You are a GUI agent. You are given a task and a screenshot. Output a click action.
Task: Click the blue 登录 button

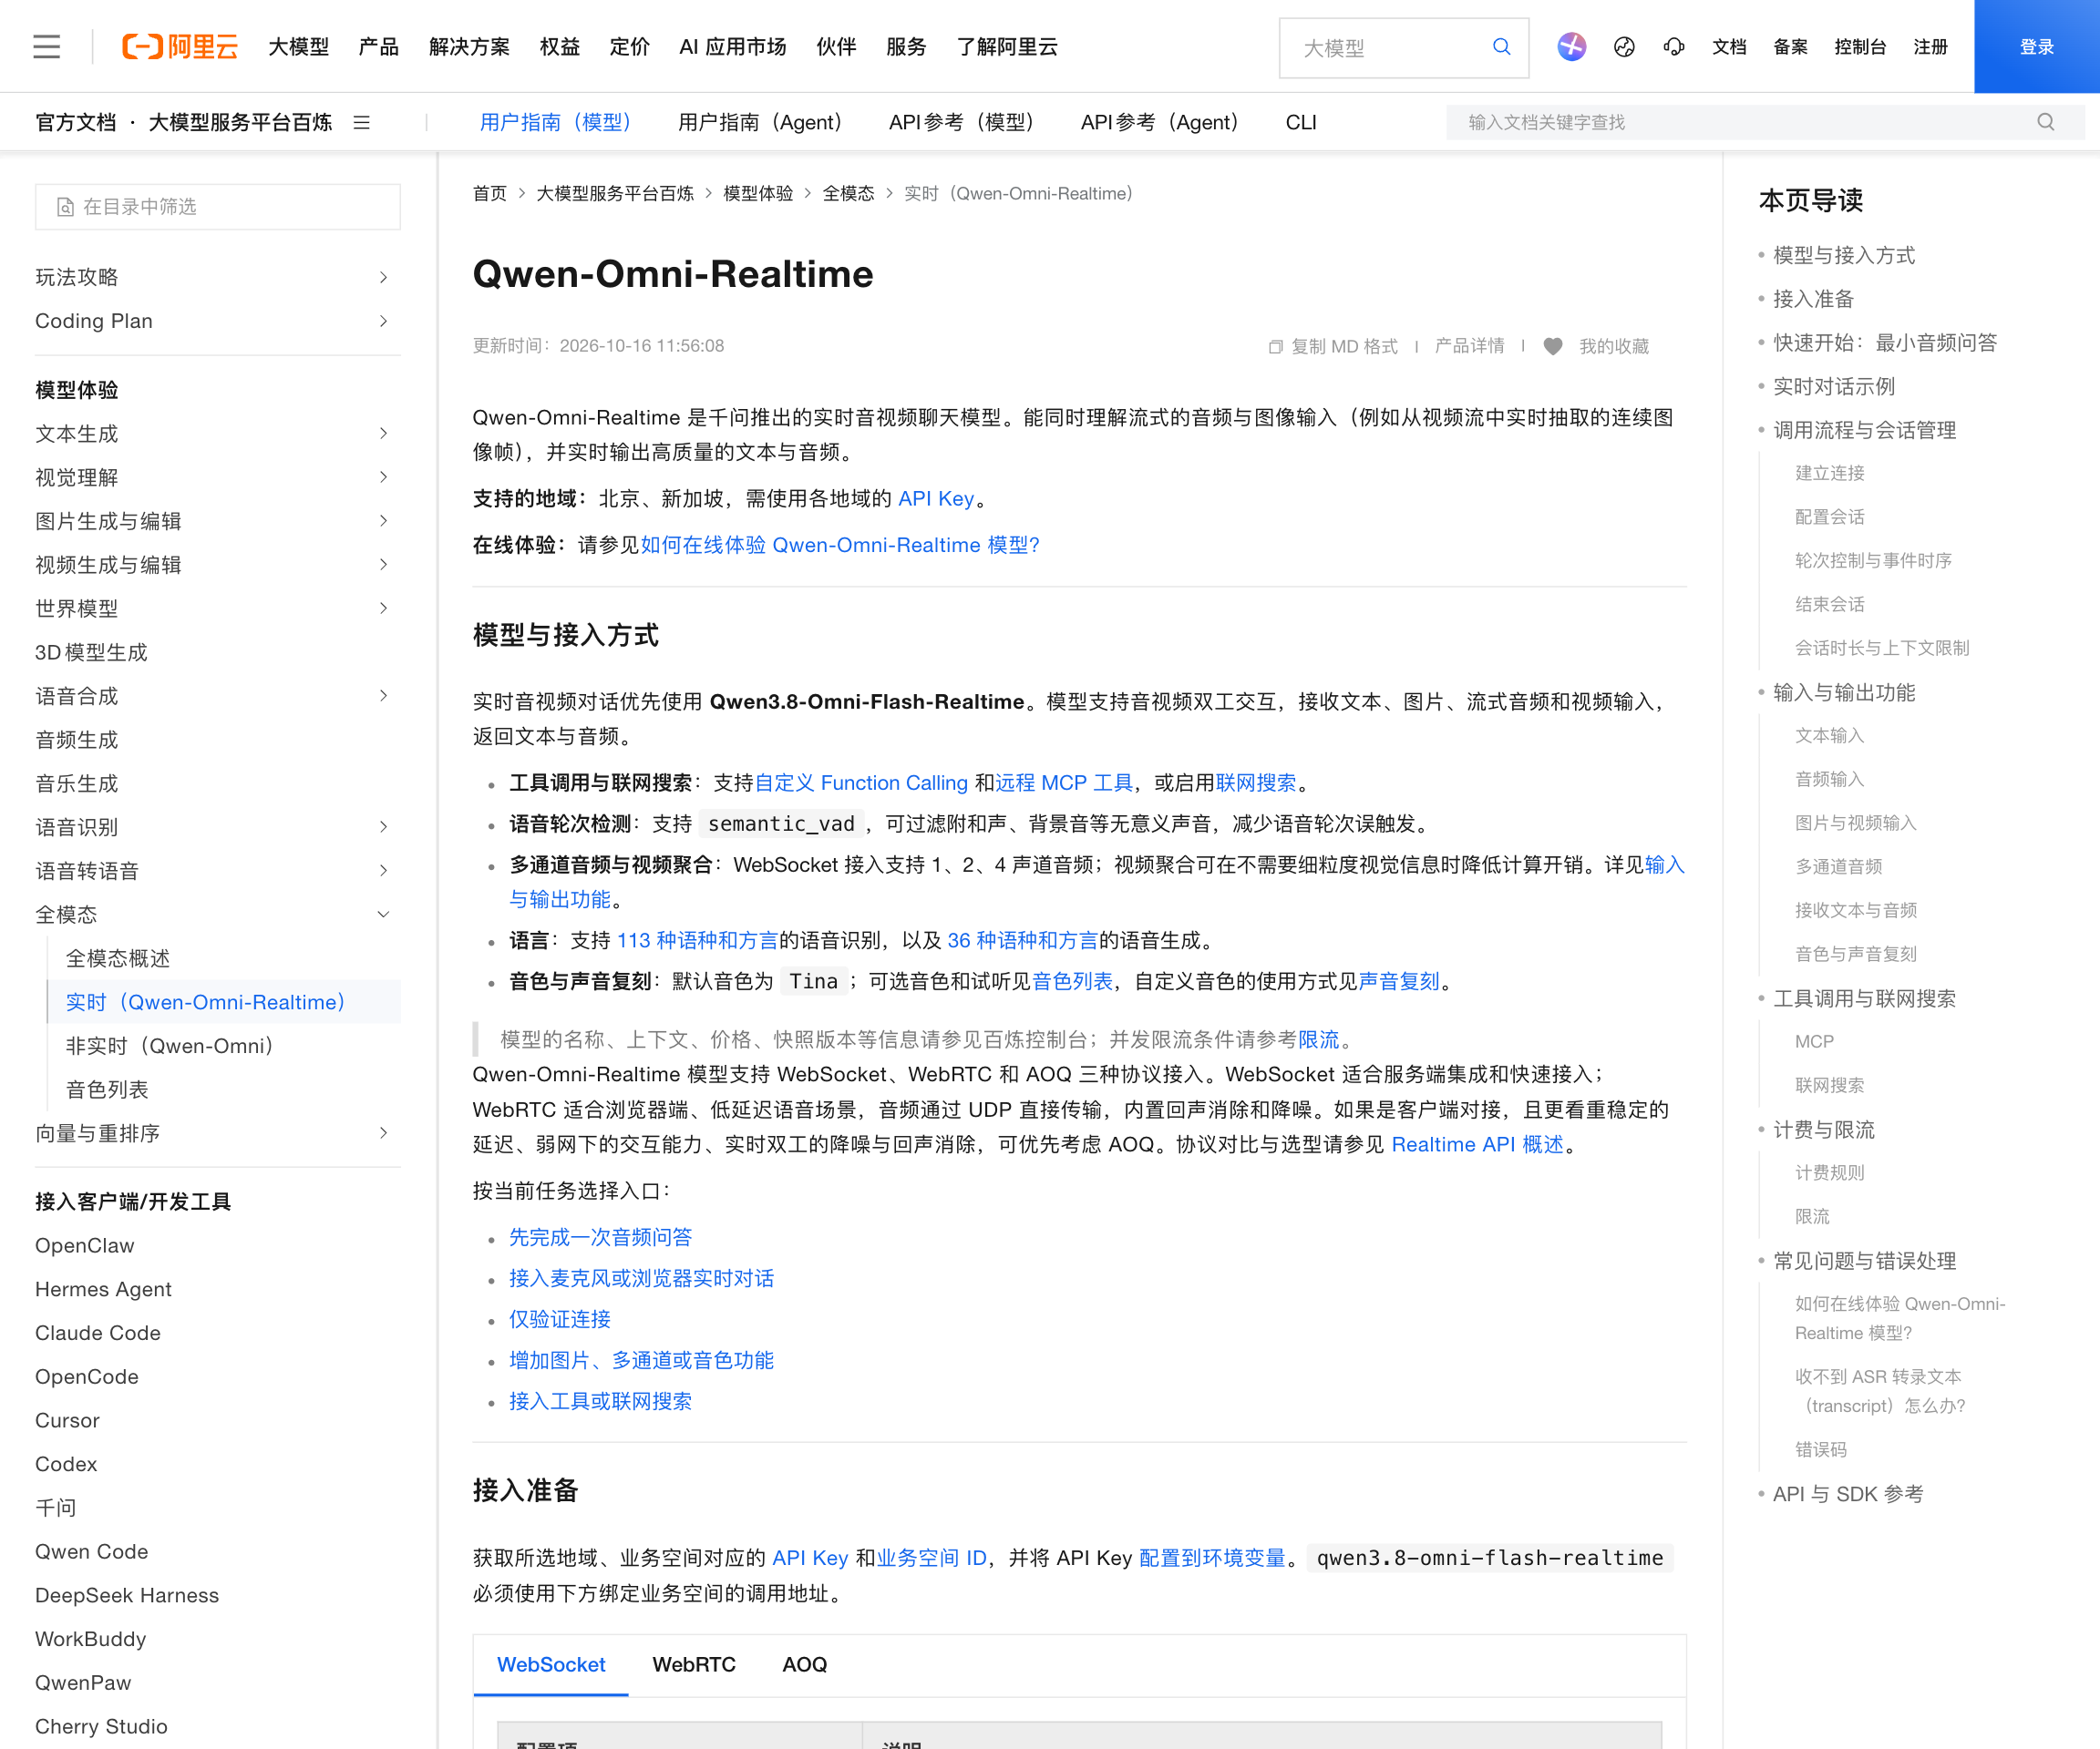coord(2036,46)
